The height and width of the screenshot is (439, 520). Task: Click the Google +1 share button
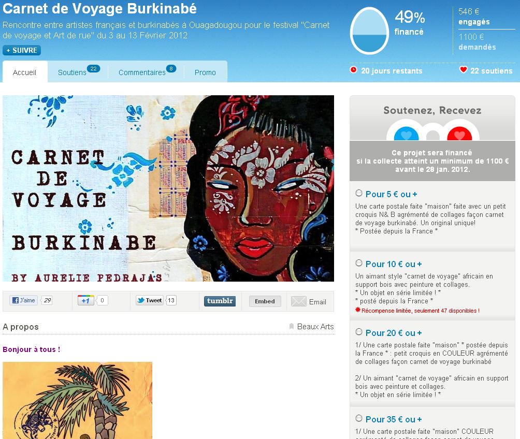85,300
